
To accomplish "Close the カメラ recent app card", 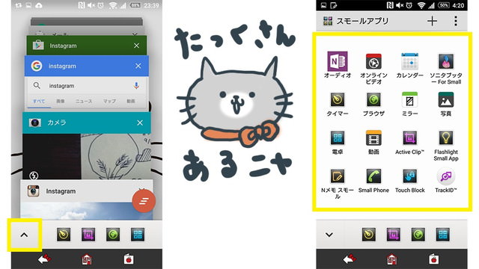I will point(140,123).
